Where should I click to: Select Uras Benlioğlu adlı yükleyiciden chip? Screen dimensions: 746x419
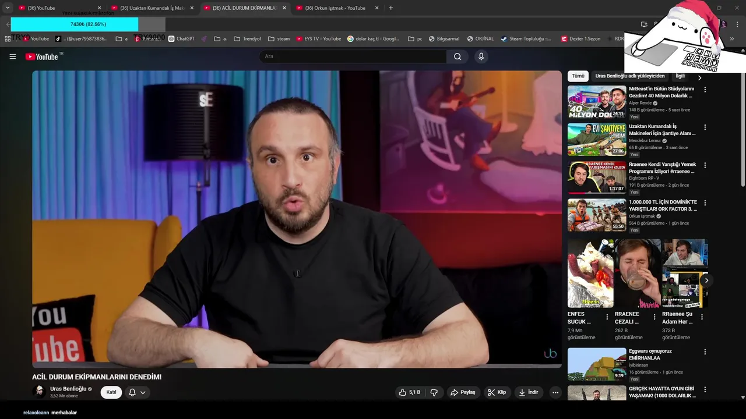[630, 76]
